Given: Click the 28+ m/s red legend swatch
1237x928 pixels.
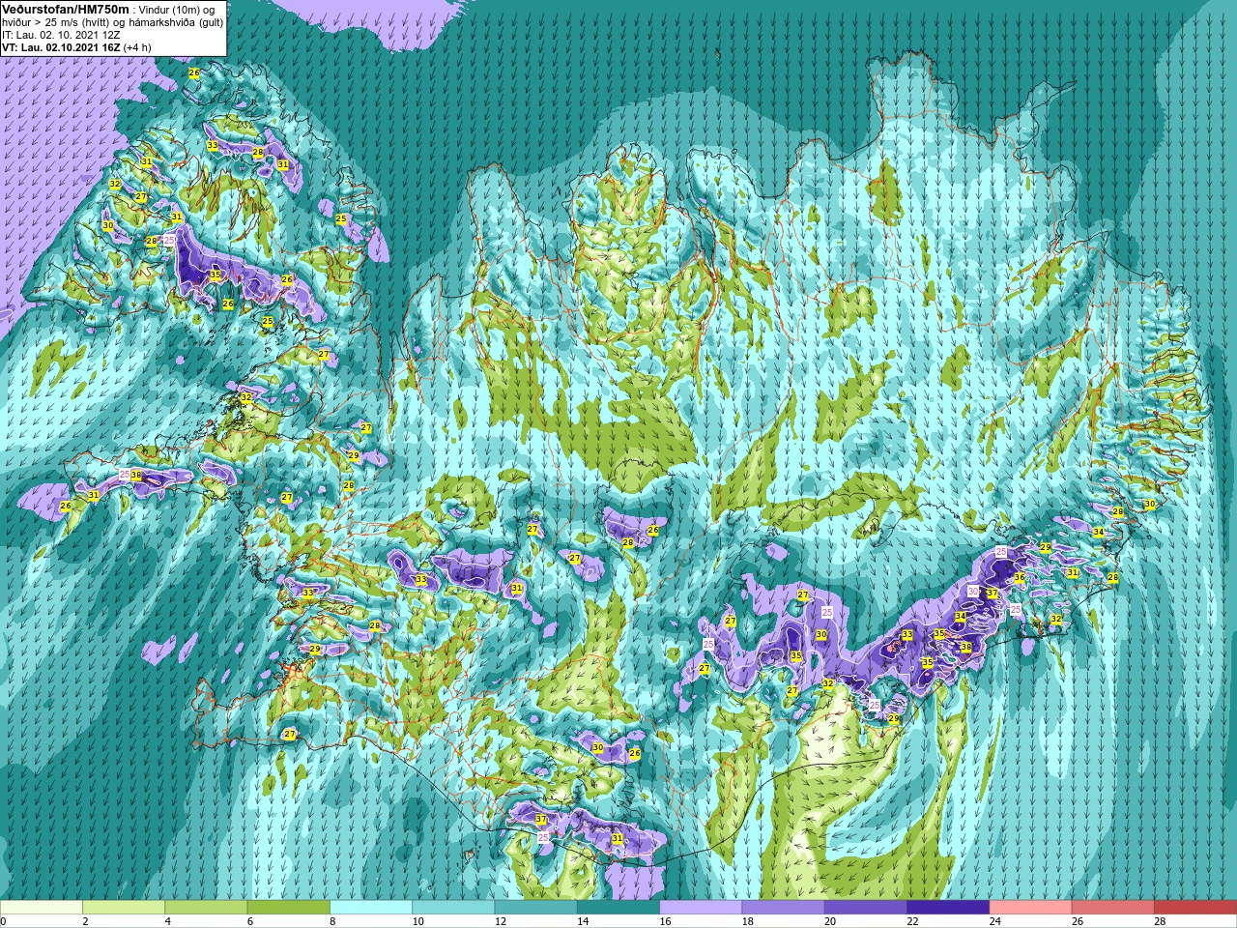Looking at the screenshot, I should tap(1195, 907).
